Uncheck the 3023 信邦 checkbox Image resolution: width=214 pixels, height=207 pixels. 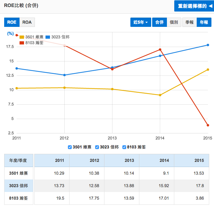pyautogui.click(x=97, y=147)
